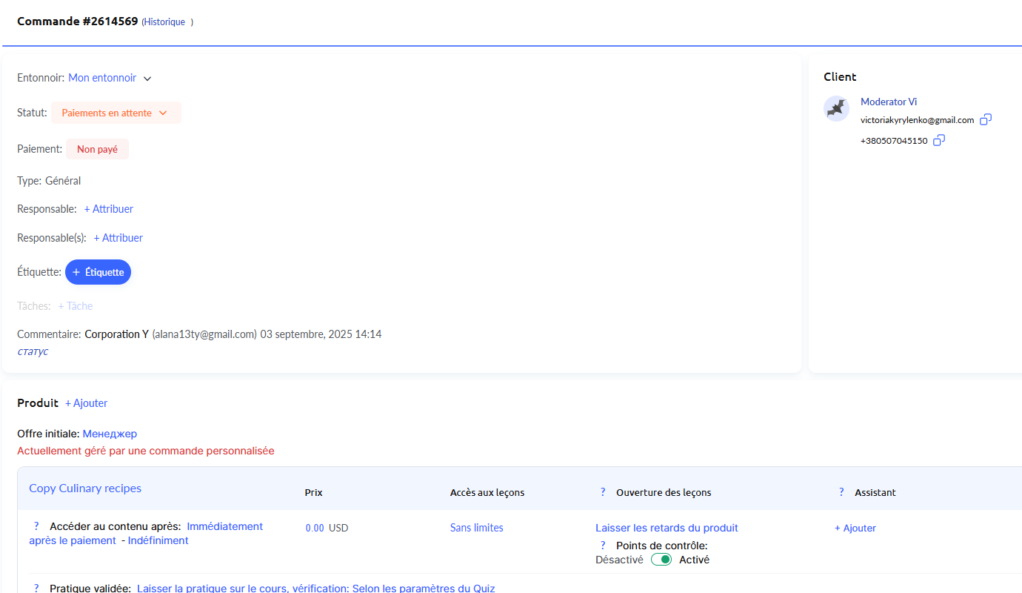Click help icon next to Ouverture des leçons

click(x=603, y=492)
